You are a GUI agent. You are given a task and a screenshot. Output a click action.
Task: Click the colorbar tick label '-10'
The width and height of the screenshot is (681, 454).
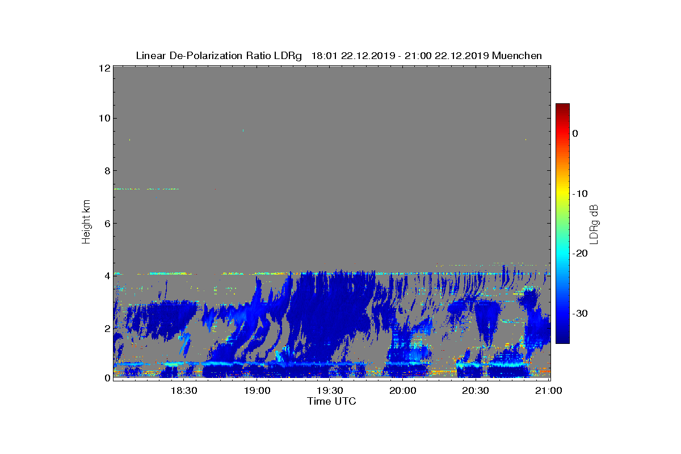(x=579, y=194)
